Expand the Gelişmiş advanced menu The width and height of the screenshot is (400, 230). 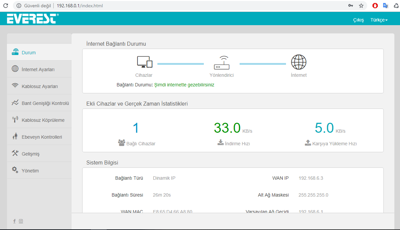(x=30, y=154)
